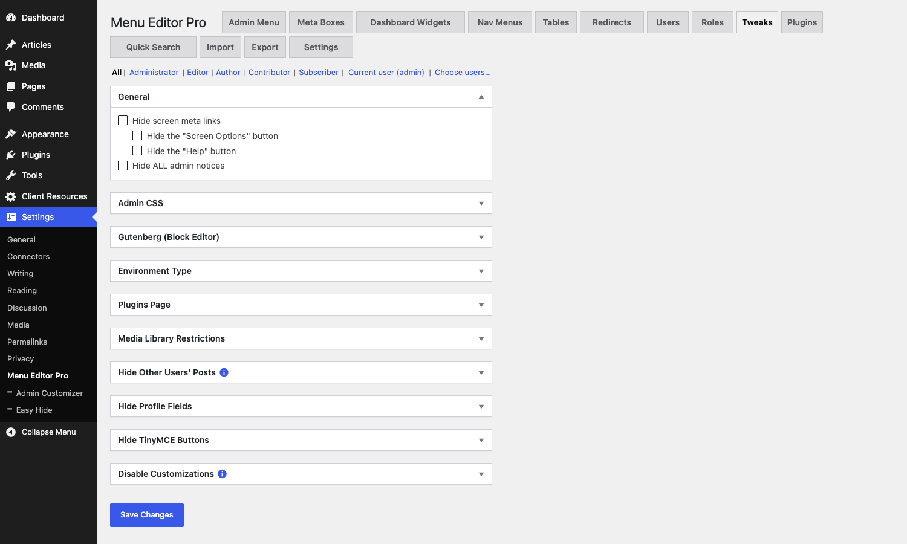Click the Client Resources gear icon

coord(11,196)
